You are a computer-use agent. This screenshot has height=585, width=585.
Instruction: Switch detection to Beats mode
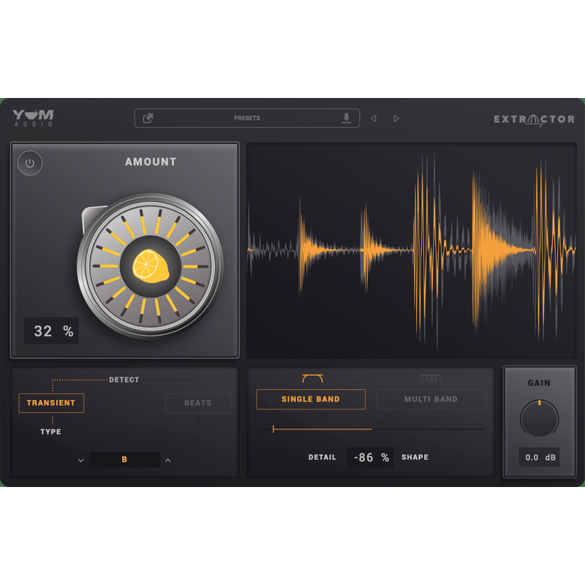click(x=197, y=403)
